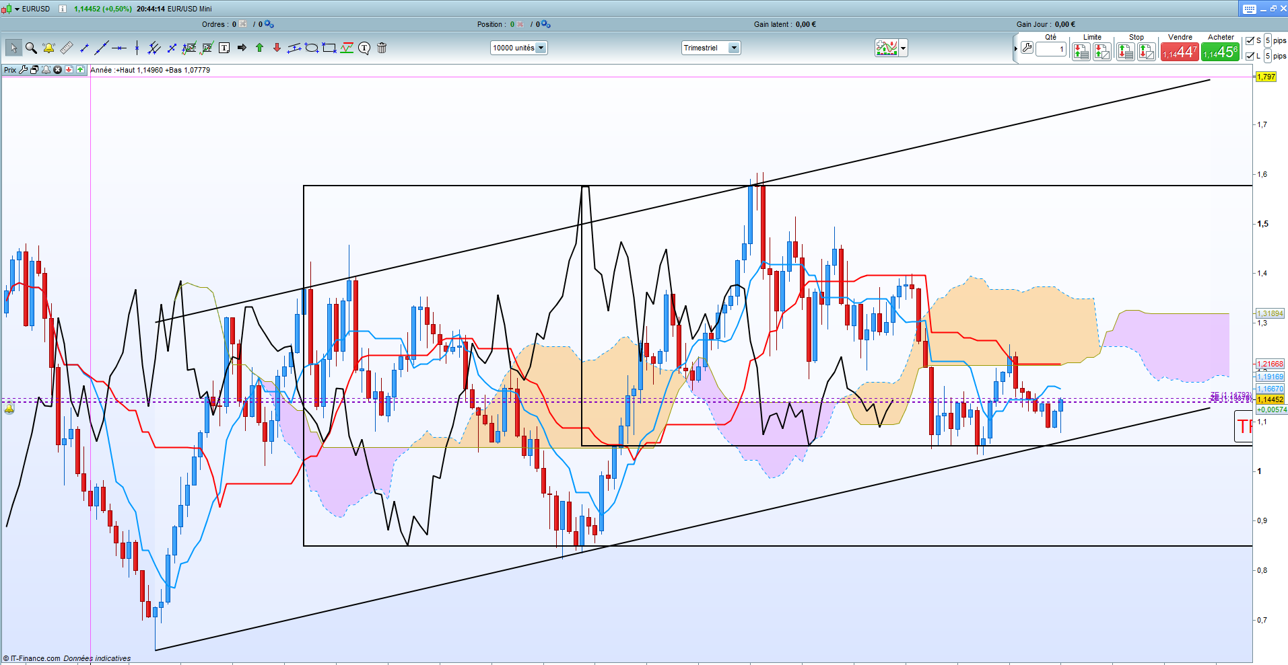Open the Position settings gears
This screenshot has width=1288, height=665.
tap(546, 24)
